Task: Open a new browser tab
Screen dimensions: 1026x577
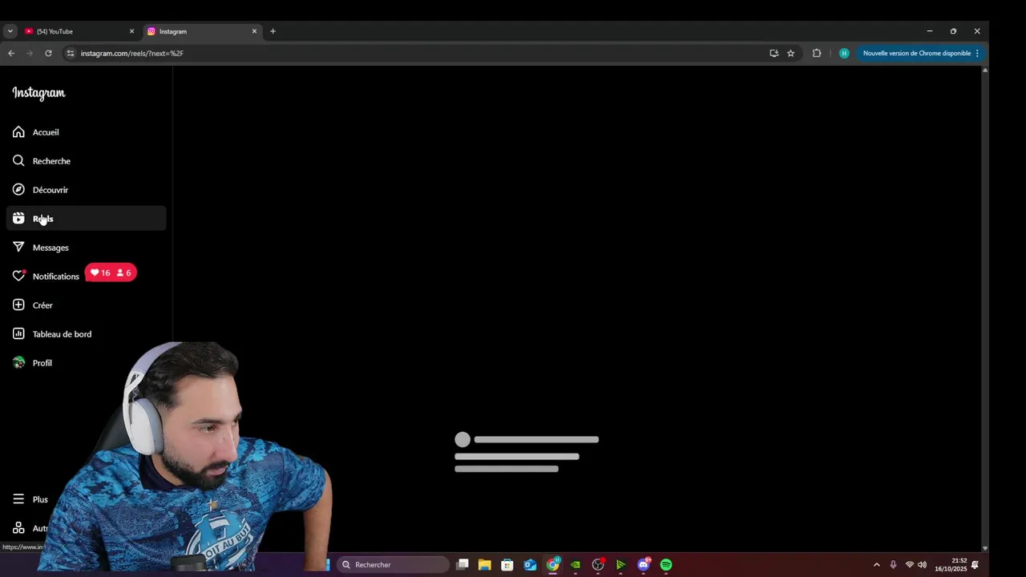Action: [273, 31]
